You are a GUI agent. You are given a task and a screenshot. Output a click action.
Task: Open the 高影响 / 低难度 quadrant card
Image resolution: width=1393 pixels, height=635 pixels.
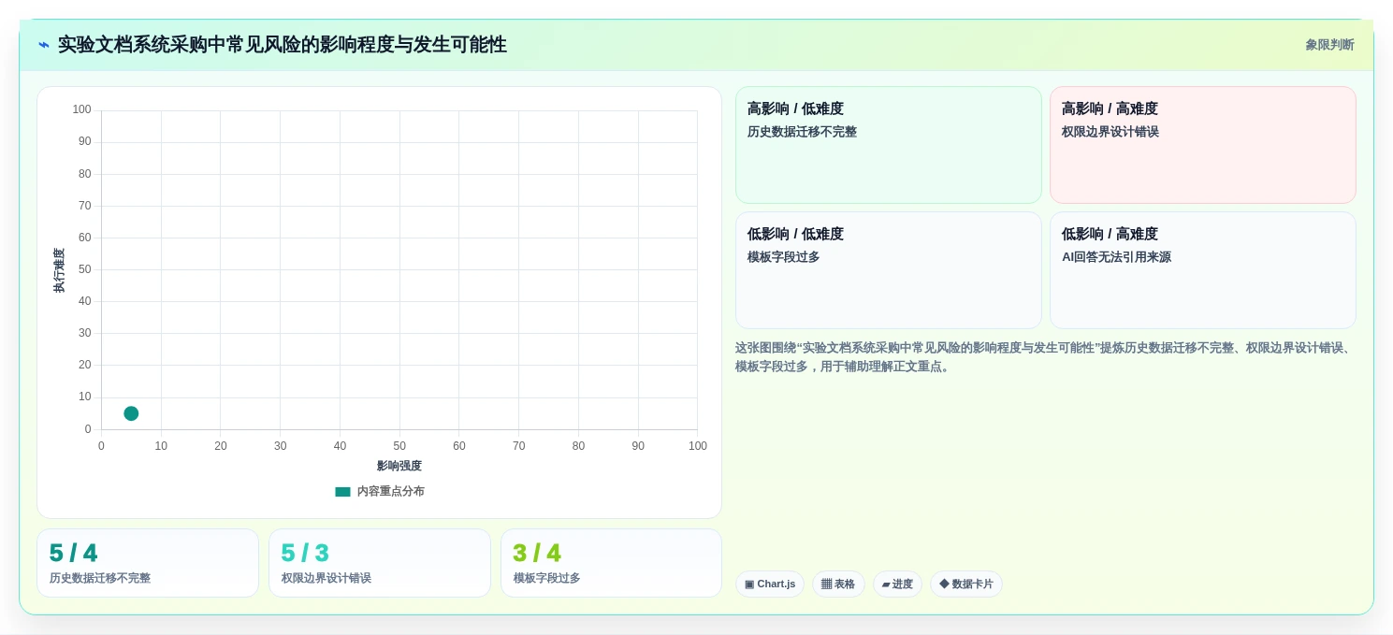pyautogui.click(x=889, y=145)
